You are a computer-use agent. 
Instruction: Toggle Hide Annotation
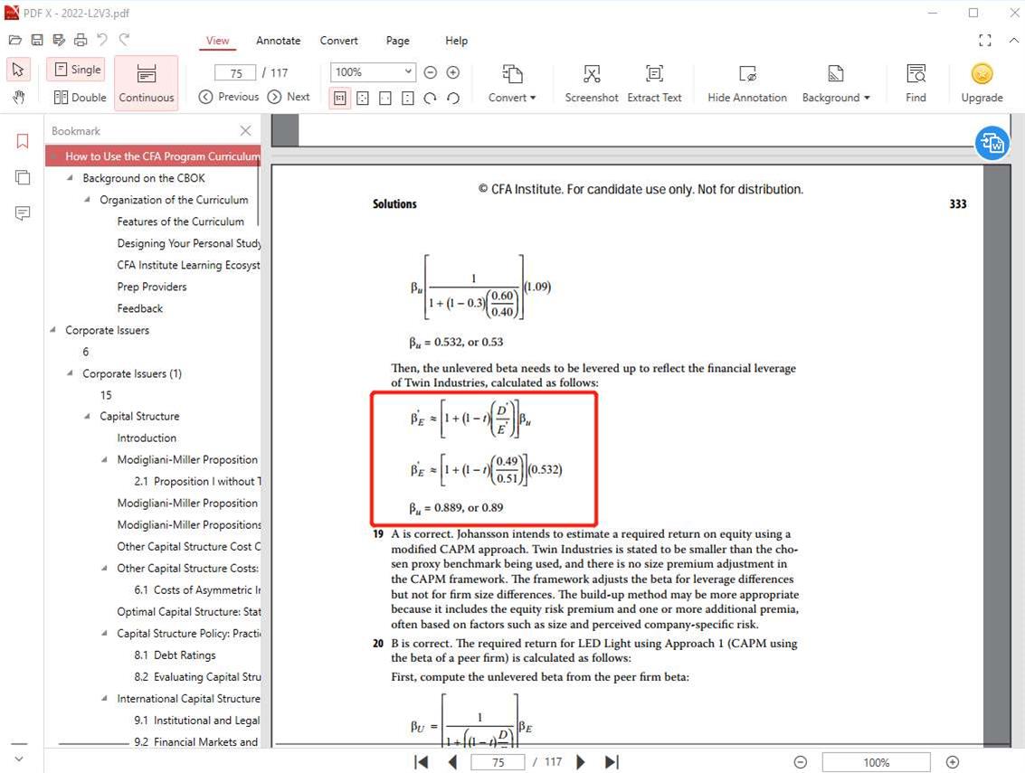pos(746,75)
